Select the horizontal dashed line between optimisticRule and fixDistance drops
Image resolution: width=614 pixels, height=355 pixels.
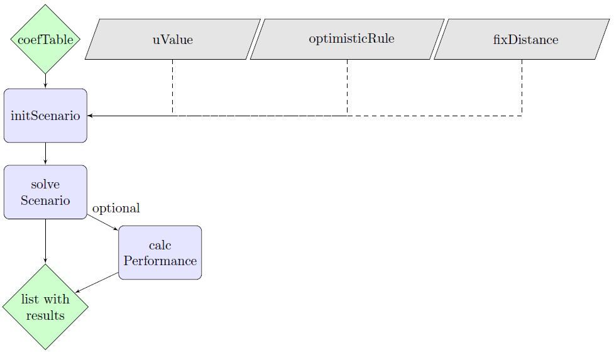(x=434, y=116)
